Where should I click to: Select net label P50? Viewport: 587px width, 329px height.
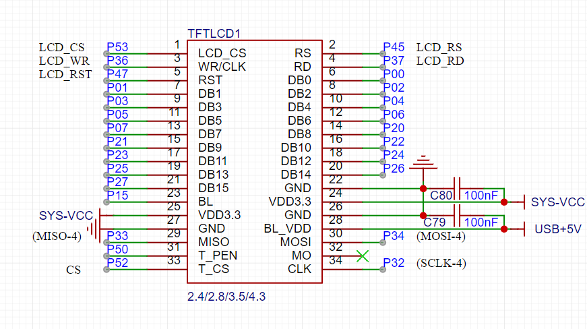click(x=117, y=249)
